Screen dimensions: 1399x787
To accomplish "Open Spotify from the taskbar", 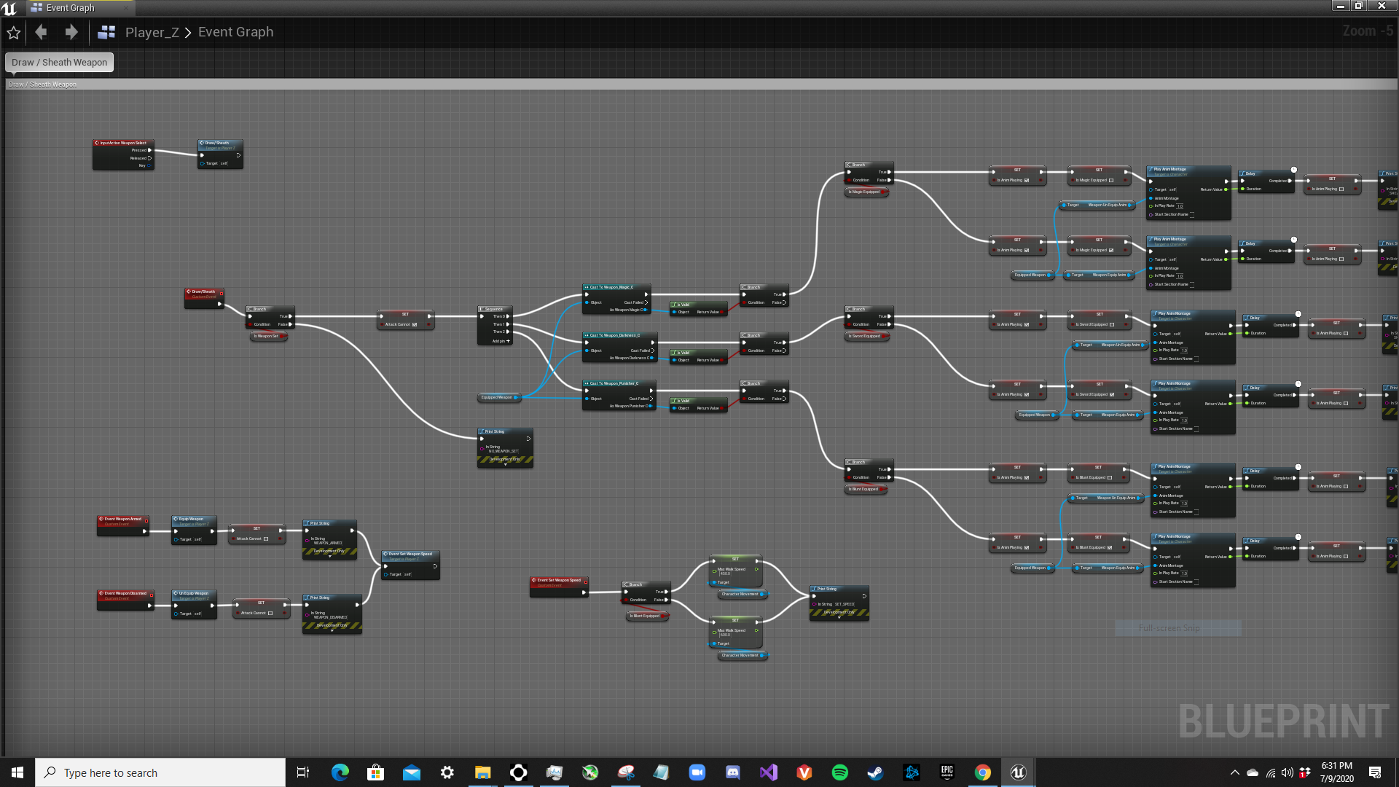I will 839,772.
